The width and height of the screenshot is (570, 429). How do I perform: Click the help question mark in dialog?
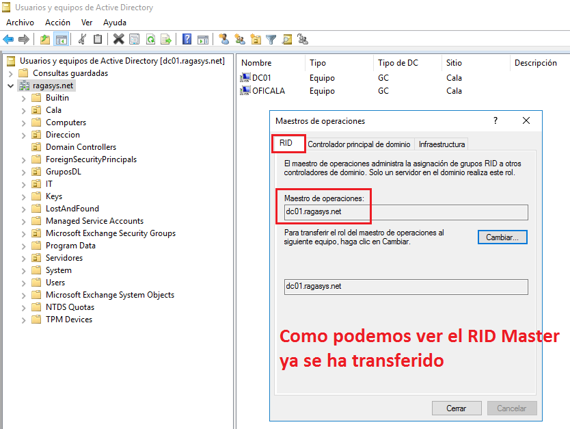[496, 120]
